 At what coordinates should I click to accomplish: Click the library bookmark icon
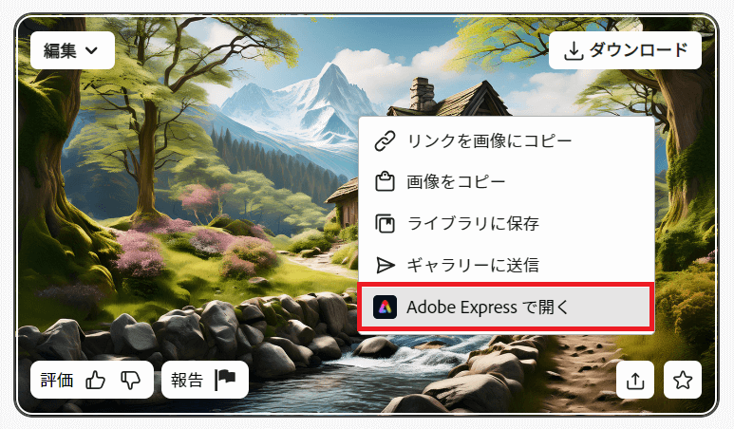click(x=385, y=223)
